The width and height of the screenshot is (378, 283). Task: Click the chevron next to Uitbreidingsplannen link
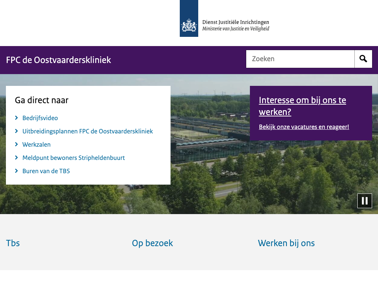[17, 131]
